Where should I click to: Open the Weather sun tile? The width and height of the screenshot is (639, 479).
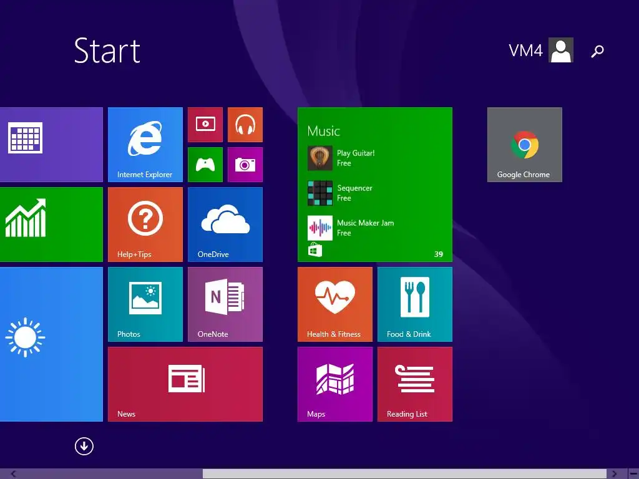51,344
